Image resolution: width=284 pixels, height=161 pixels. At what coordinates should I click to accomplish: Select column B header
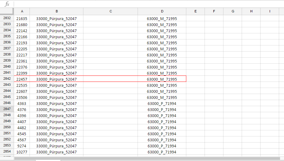click(57, 11)
